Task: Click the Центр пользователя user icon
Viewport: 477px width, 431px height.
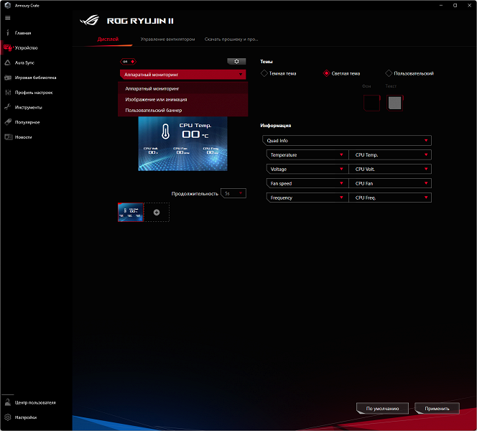Action: tap(8, 402)
